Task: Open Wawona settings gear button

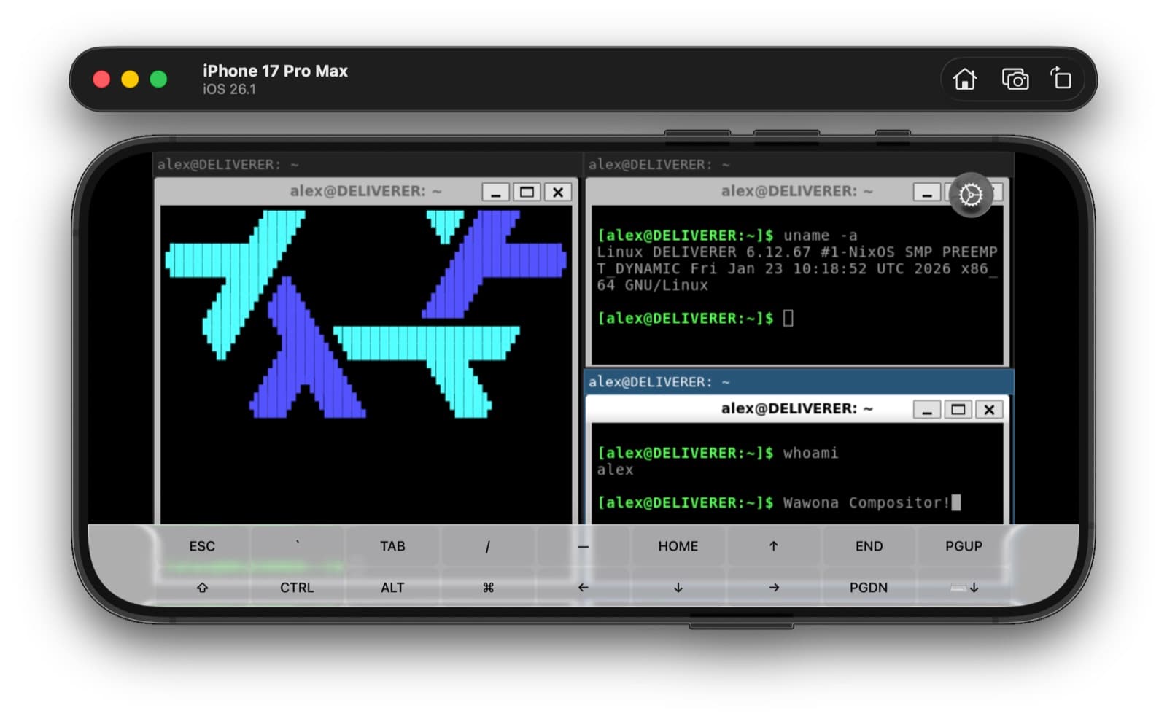Action: (970, 195)
